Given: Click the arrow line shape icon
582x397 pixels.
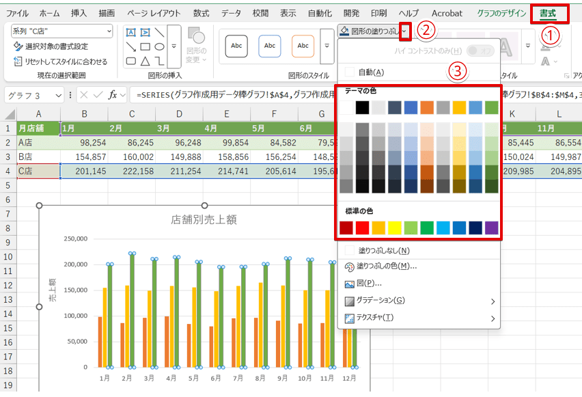Looking at the screenshot, I should pyautogui.click(x=131, y=47).
